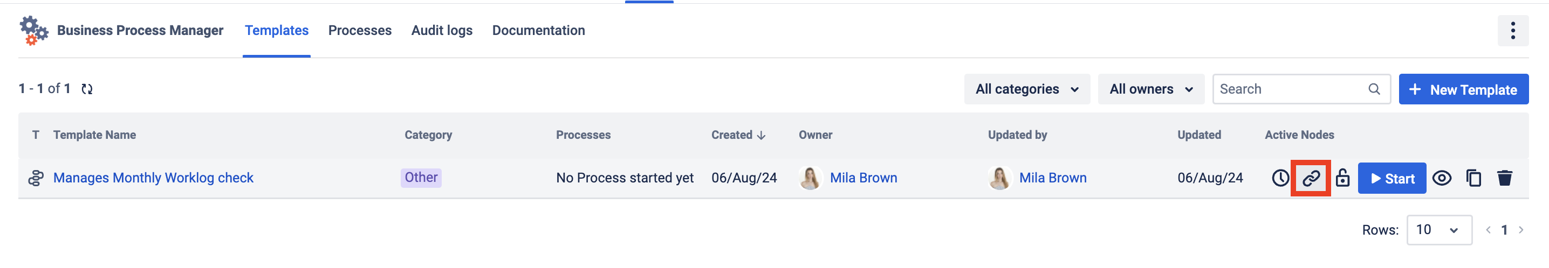Expand the All owners dropdown
This screenshot has height=268, width=1549.
pyautogui.click(x=1150, y=89)
